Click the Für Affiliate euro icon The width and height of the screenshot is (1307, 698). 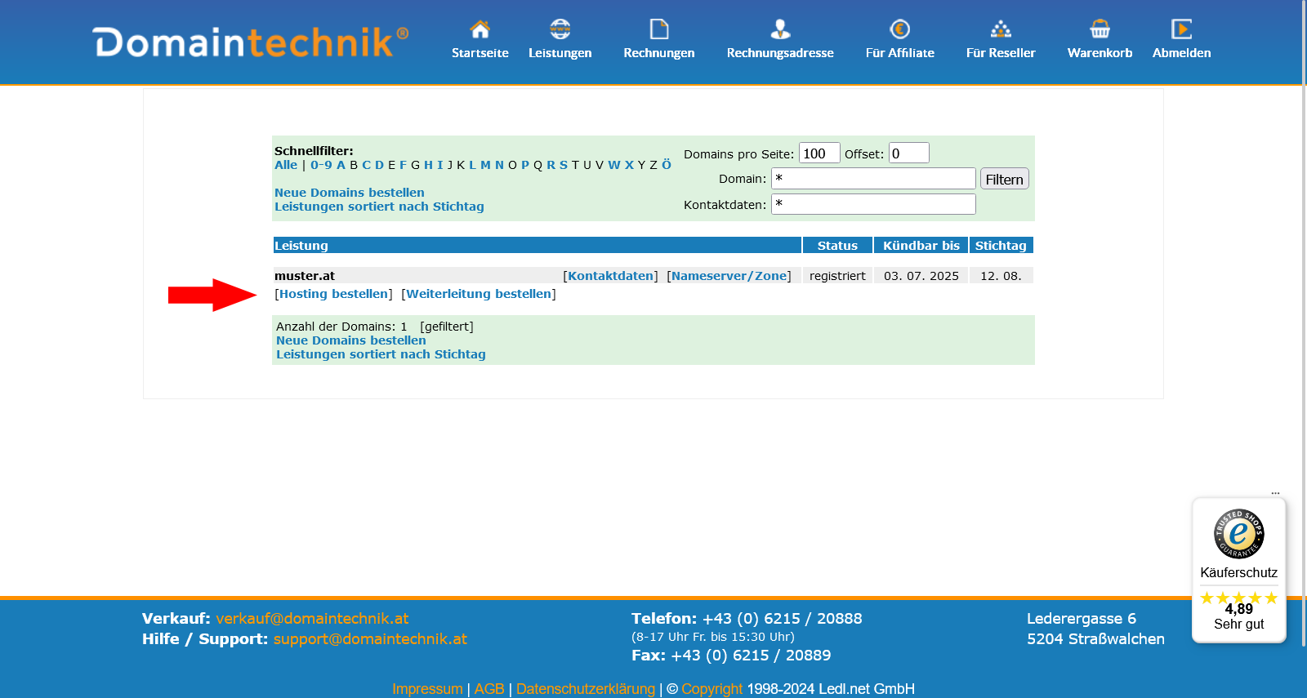tap(899, 30)
